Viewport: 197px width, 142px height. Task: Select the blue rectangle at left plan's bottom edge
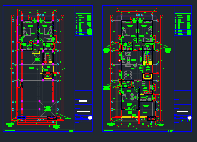coord(21,117)
